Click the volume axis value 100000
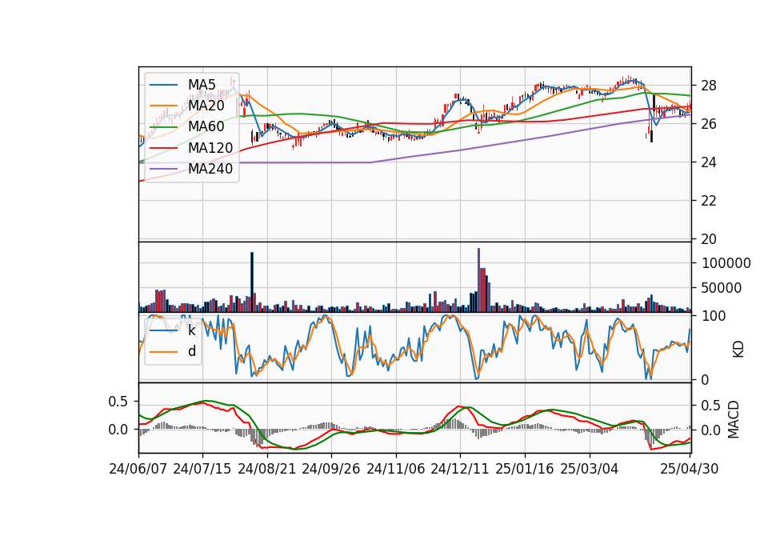This screenshot has height=552, width=768. pyautogui.click(x=726, y=263)
